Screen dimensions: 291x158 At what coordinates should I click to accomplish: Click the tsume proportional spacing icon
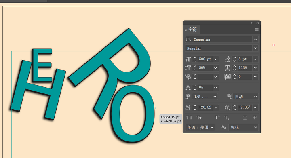188,88
